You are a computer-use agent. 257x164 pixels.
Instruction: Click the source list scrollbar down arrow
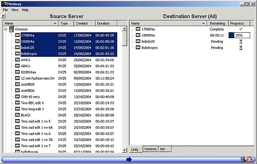pos(125,150)
